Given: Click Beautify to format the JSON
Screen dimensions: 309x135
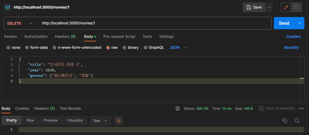Looking at the screenshot, I should 291,48.
